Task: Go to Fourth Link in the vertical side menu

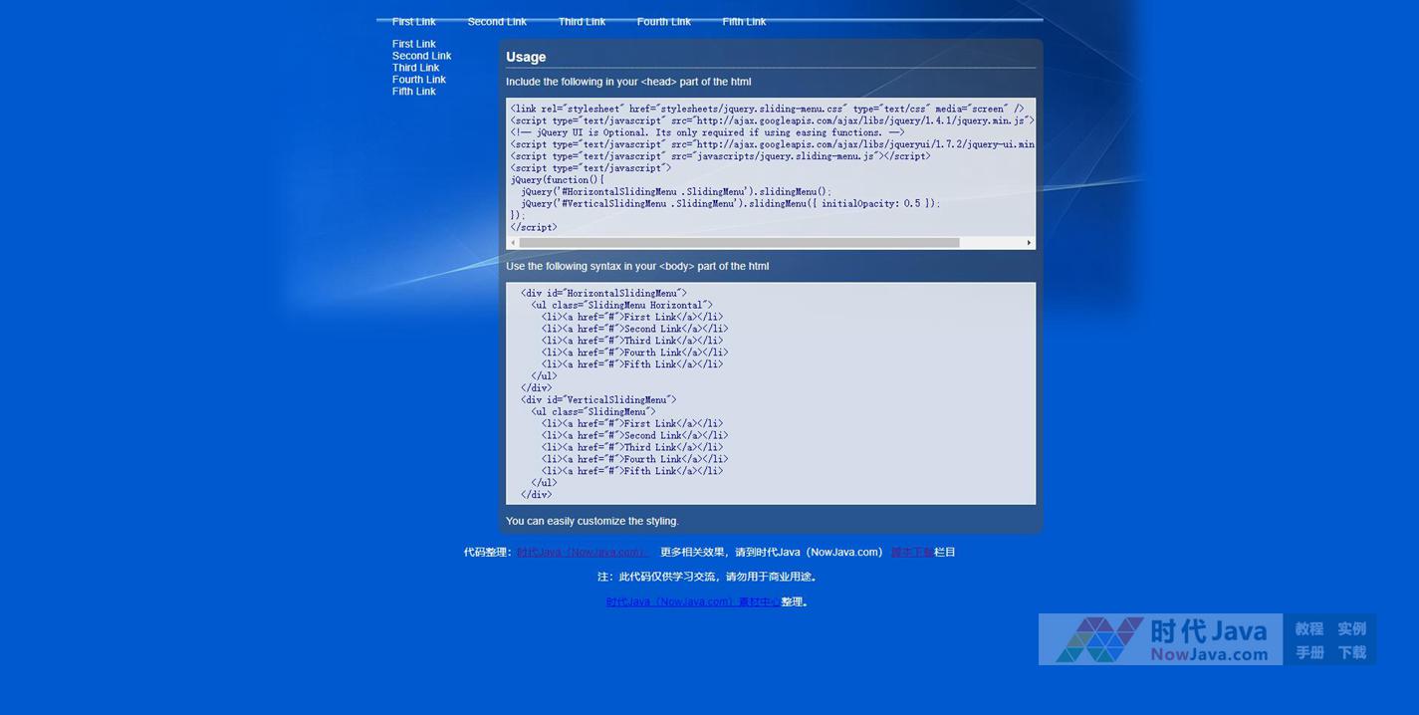Action: pyautogui.click(x=419, y=80)
